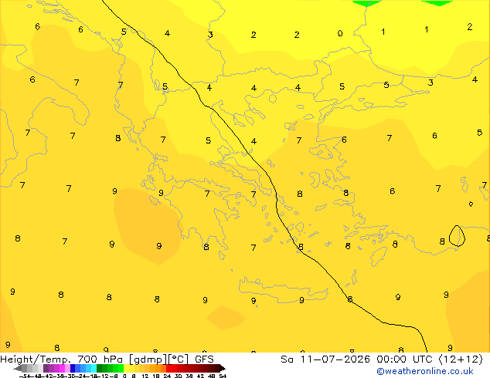Click the '[°C]' unit label
This screenshot has height=378, width=490.
(x=179, y=359)
